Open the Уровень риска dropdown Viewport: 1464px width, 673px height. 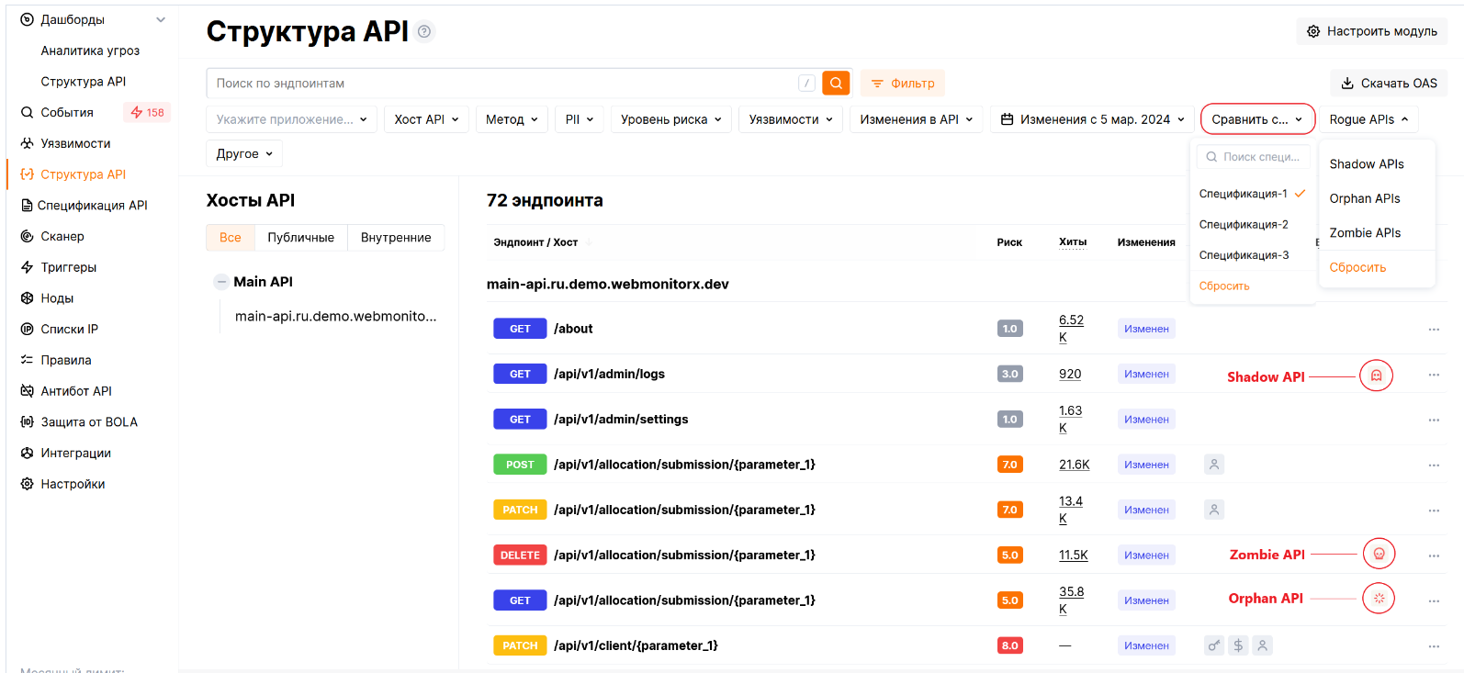click(670, 119)
